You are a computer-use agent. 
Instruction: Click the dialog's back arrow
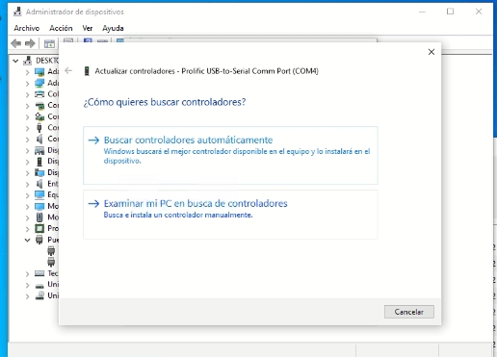pos(68,70)
